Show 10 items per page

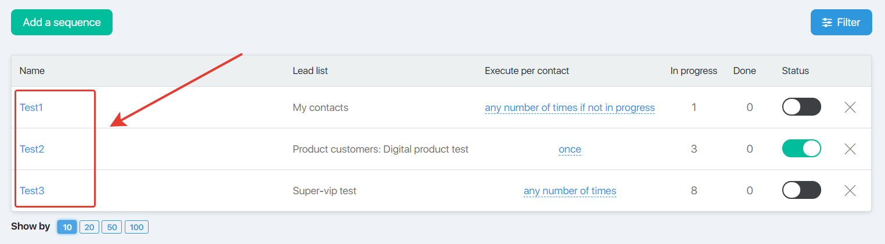pos(67,227)
